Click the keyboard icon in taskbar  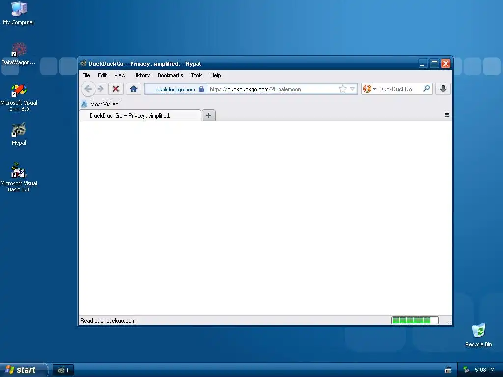pyautogui.click(x=448, y=370)
